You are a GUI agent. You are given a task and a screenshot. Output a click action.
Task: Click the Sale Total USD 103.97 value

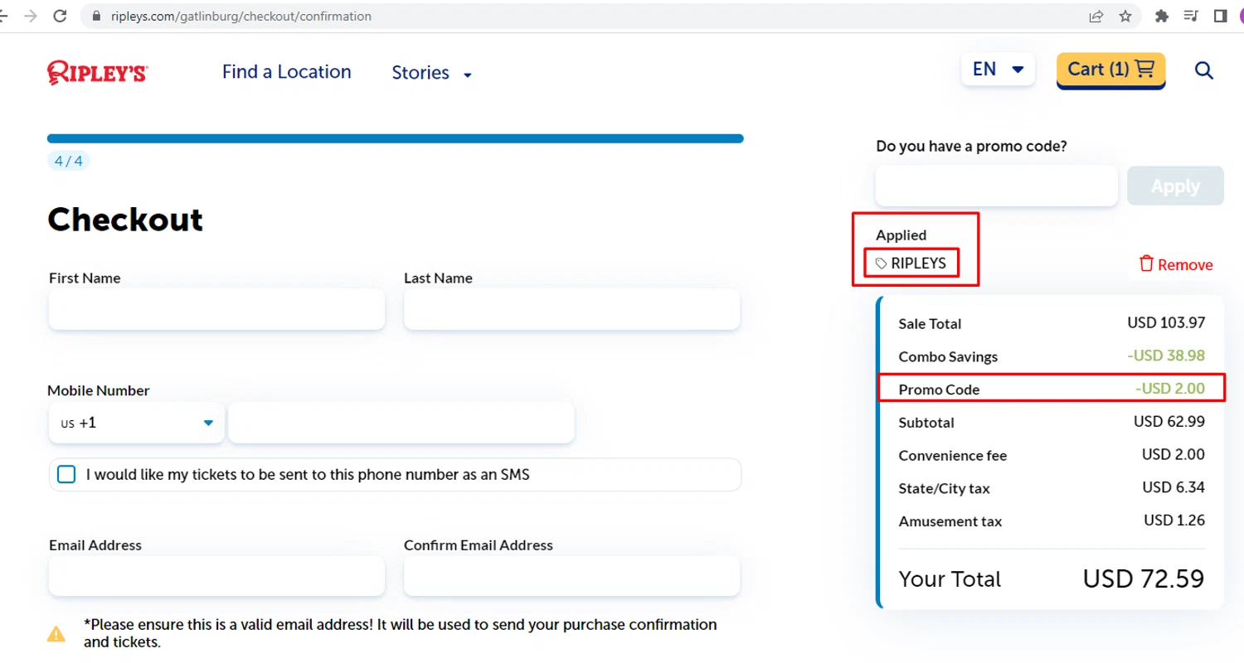pyautogui.click(x=1166, y=322)
